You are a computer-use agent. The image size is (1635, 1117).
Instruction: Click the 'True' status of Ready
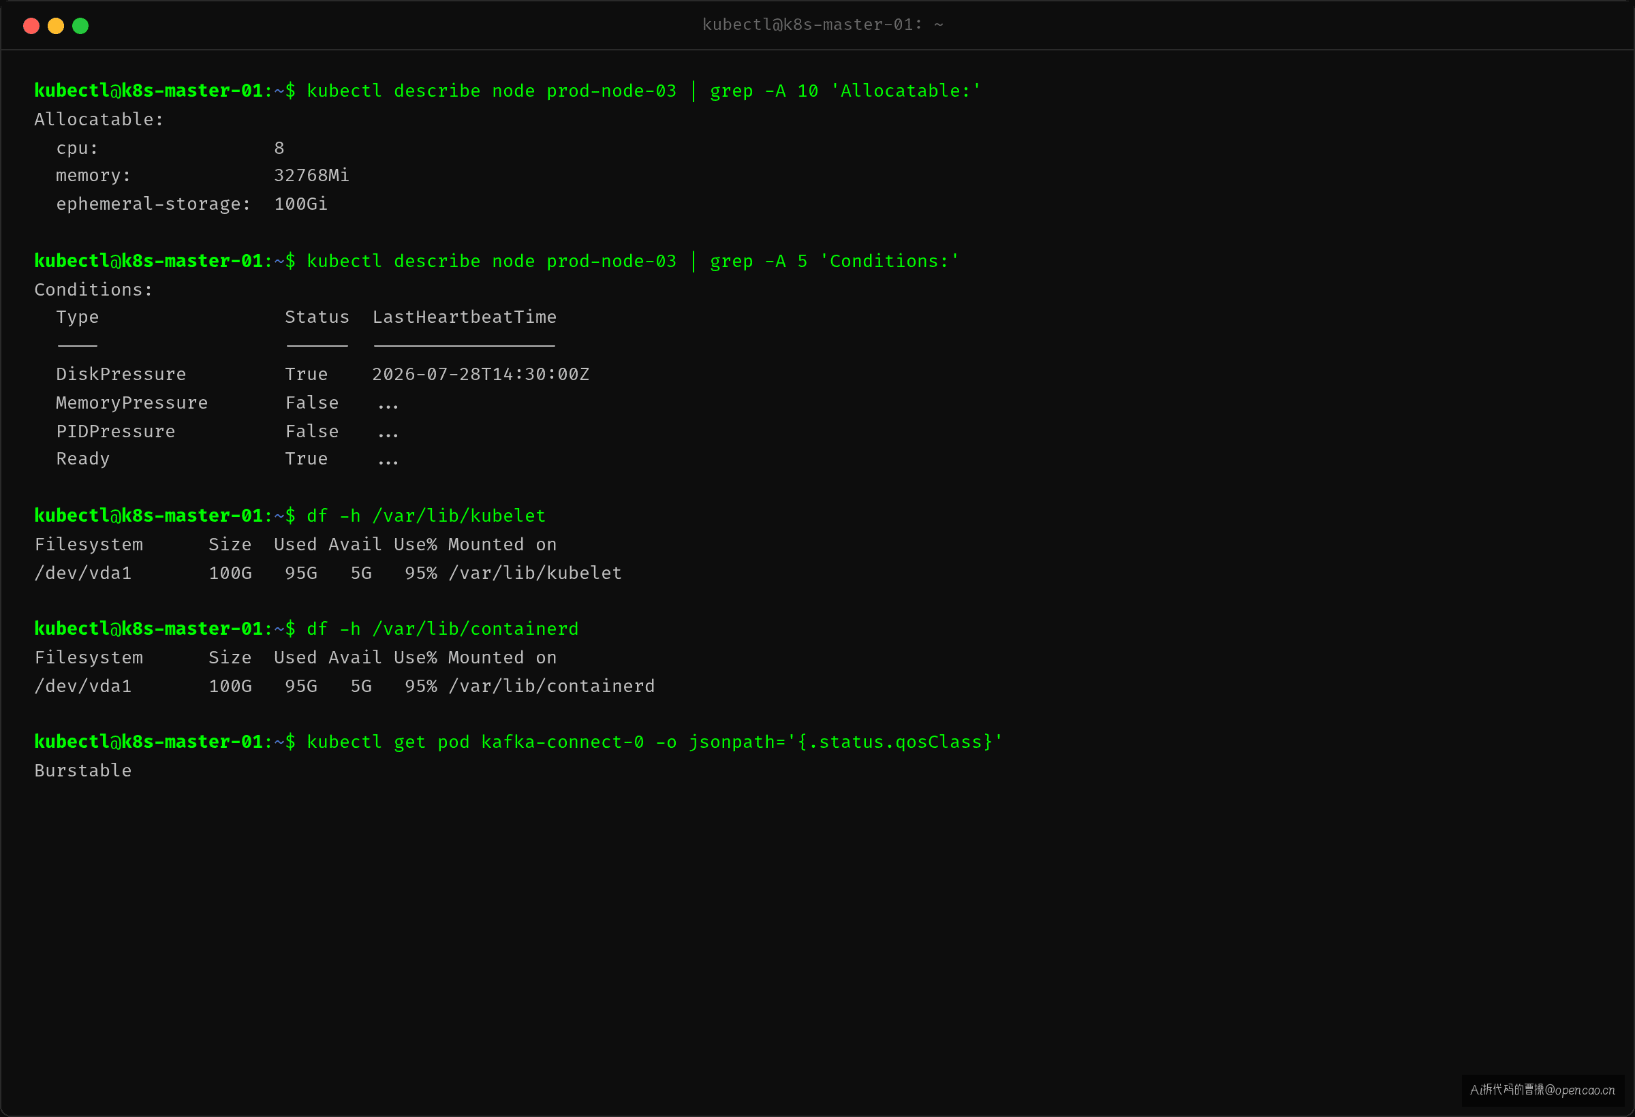pyautogui.click(x=306, y=459)
